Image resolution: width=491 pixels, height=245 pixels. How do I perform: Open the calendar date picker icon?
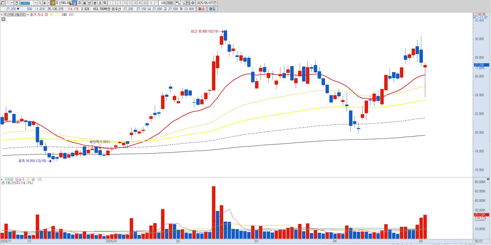pyautogui.click(x=215, y=3)
